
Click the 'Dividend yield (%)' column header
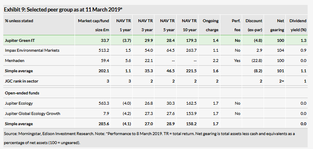pyautogui.click(x=298, y=25)
